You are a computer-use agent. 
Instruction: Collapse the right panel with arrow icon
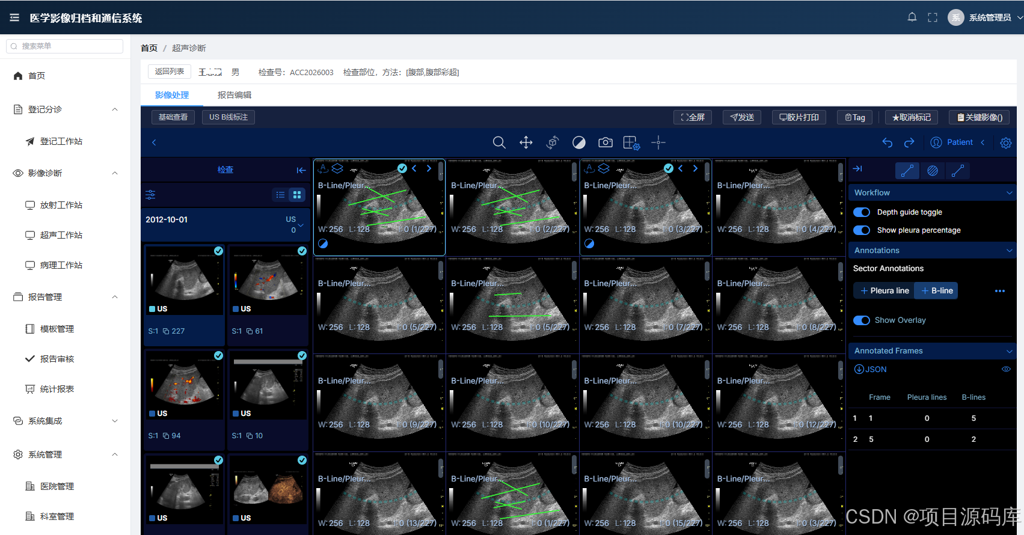[x=857, y=169]
